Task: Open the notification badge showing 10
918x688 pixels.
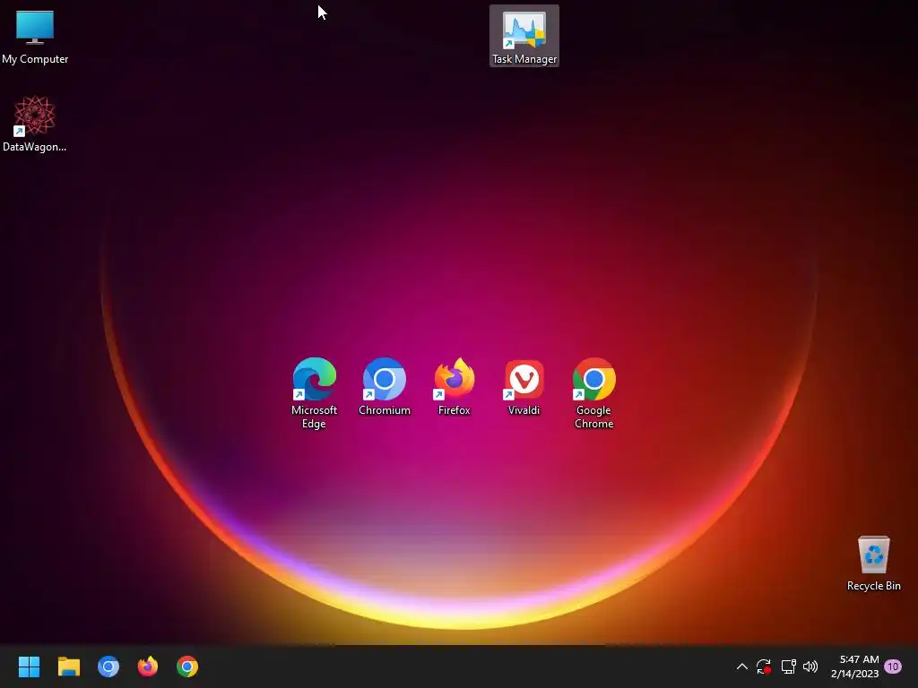Action: pyautogui.click(x=893, y=666)
